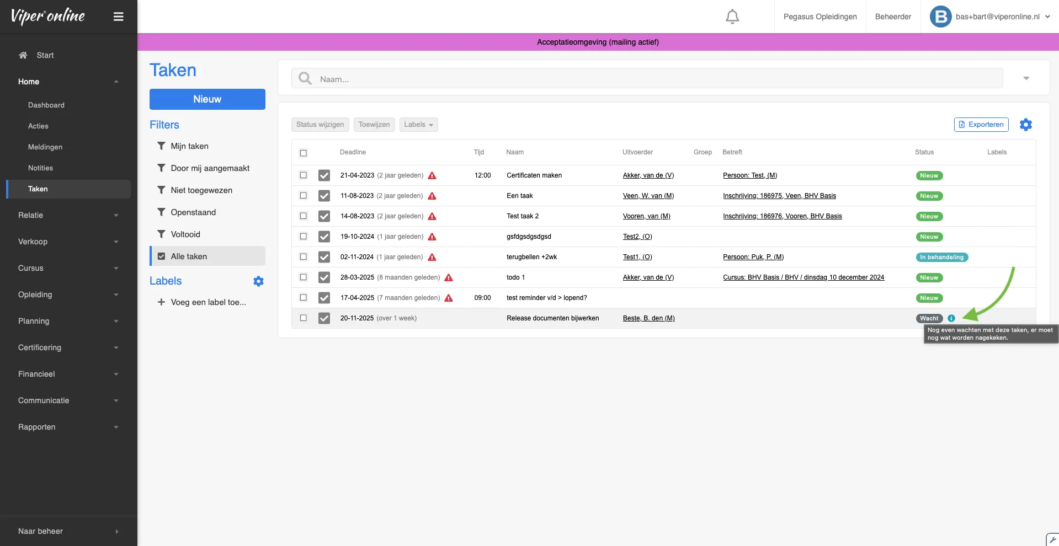The image size is (1059, 546).
Task: Open Dashboard in the sidebar
Action: pos(46,105)
